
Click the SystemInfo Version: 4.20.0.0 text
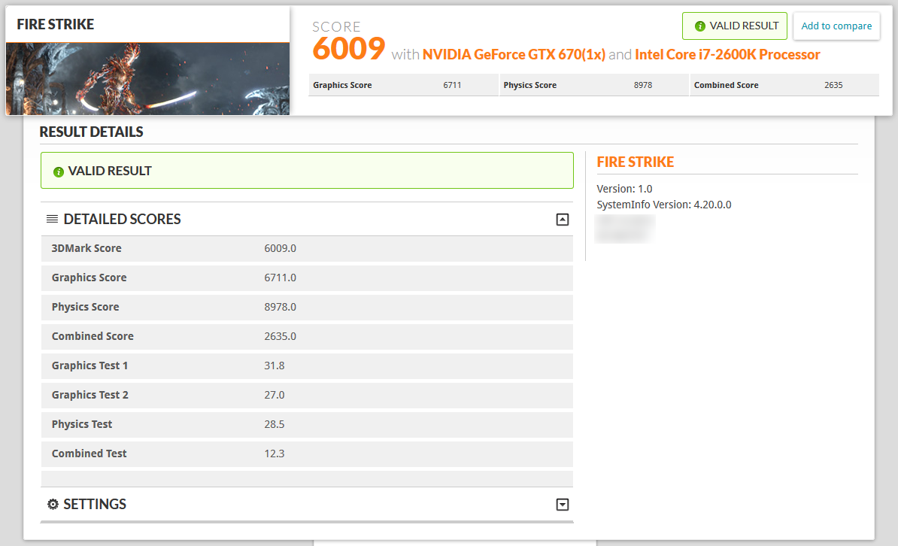point(664,205)
